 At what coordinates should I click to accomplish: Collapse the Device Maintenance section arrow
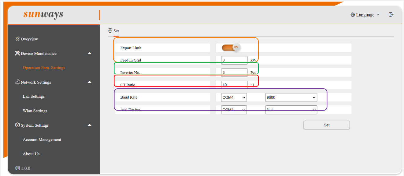90,53
